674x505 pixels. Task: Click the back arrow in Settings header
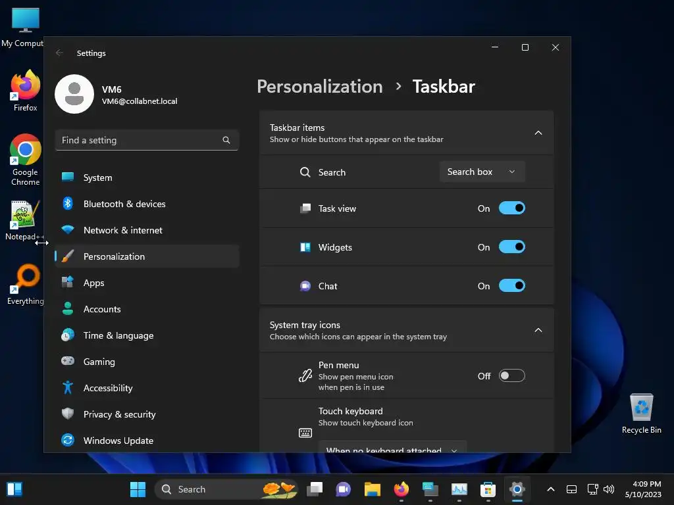click(x=59, y=53)
